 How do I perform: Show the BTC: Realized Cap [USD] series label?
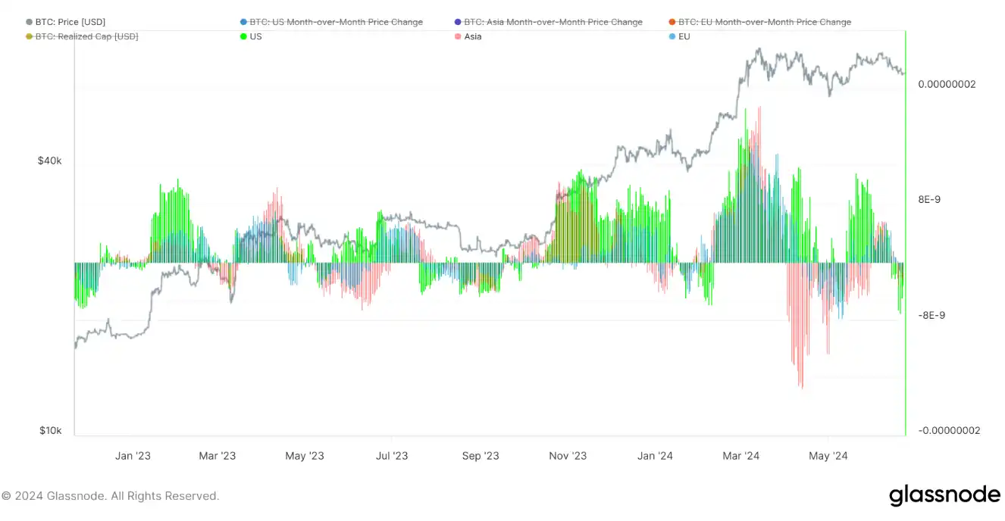pyautogui.click(x=86, y=36)
